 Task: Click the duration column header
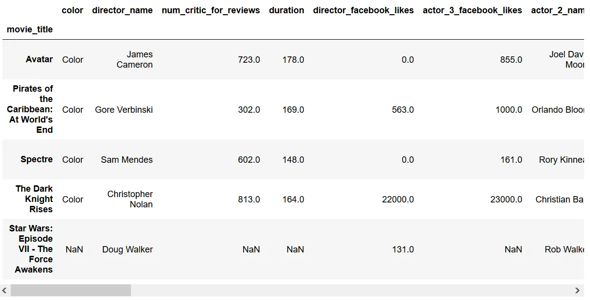(287, 10)
